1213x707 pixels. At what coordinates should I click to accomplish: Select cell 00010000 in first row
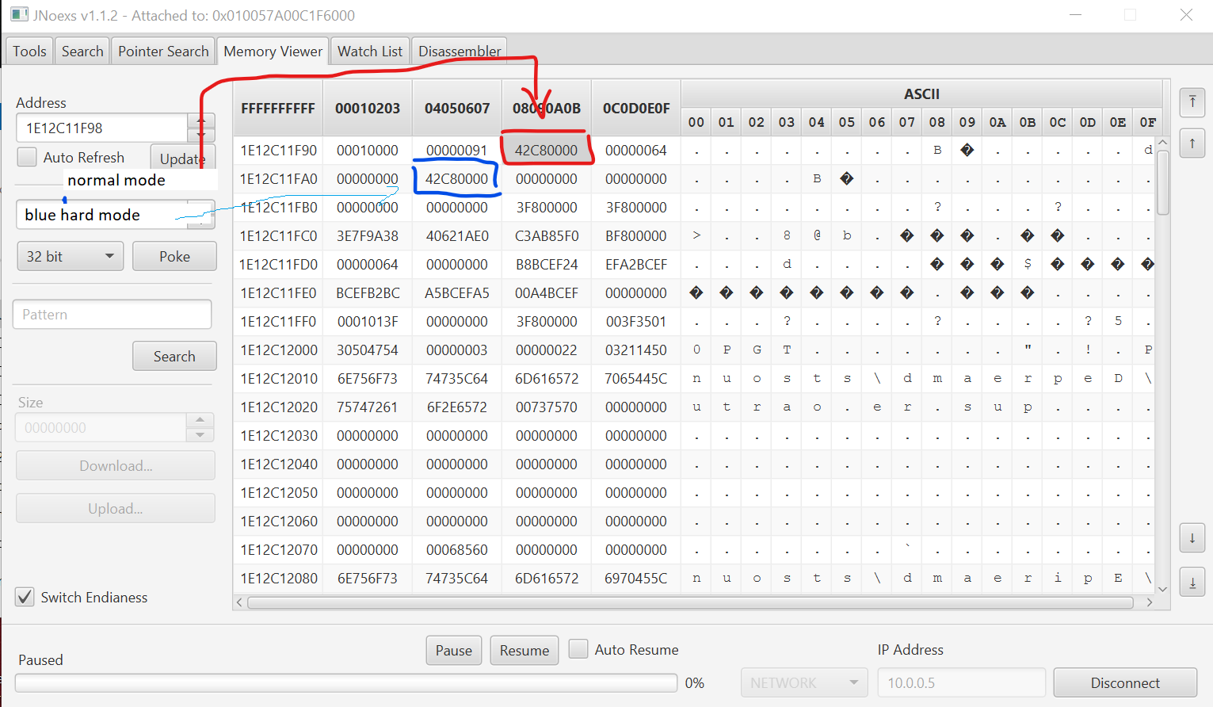click(x=367, y=150)
